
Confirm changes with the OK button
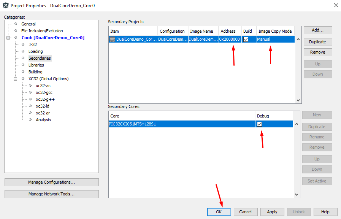point(219,212)
